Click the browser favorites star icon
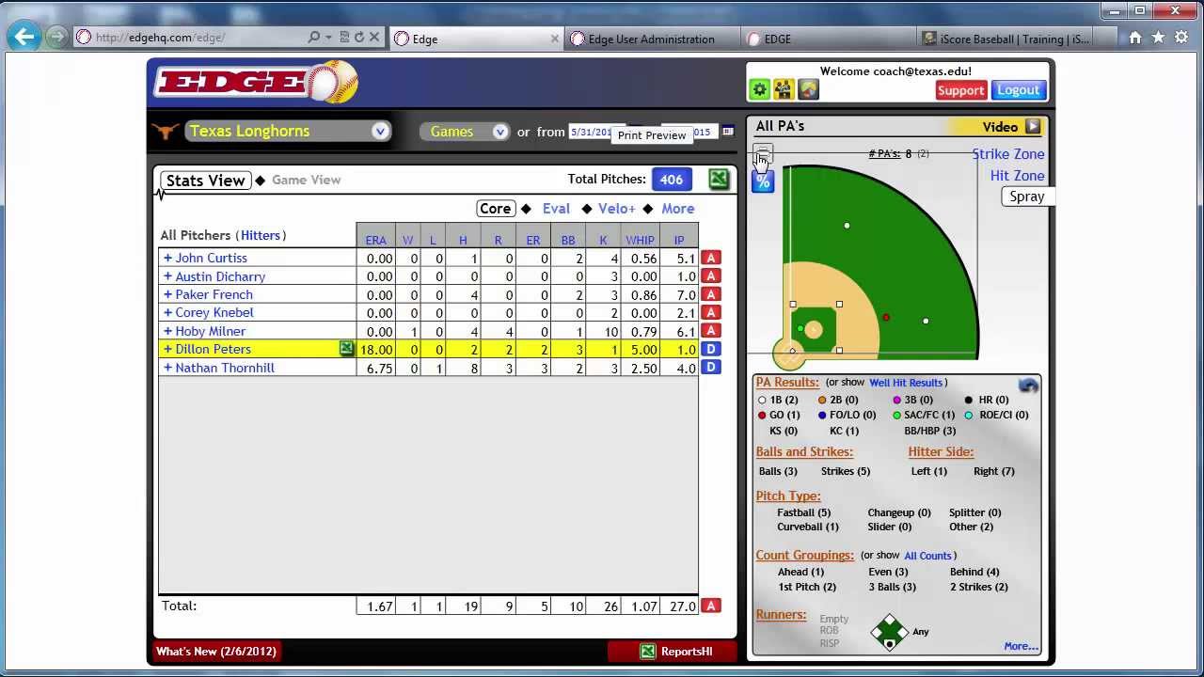Image resolution: width=1204 pixels, height=677 pixels. pos(1158,38)
